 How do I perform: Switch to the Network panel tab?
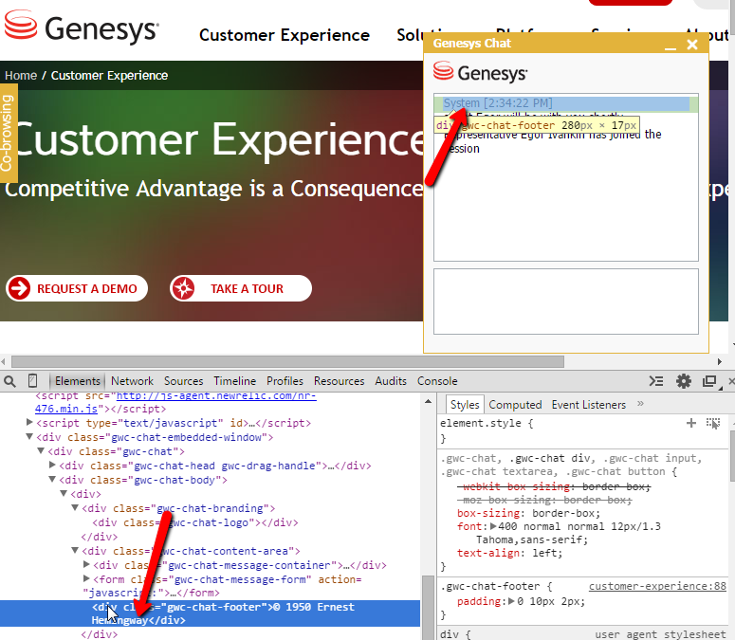132,381
